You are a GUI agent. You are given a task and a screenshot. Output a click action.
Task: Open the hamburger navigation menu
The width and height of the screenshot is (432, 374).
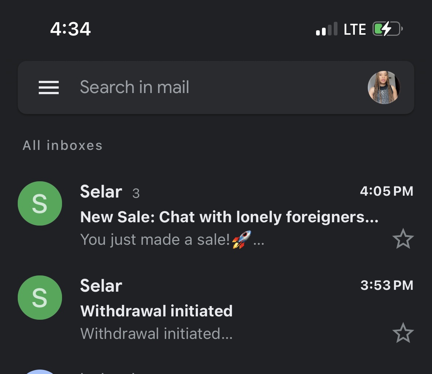coord(49,88)
